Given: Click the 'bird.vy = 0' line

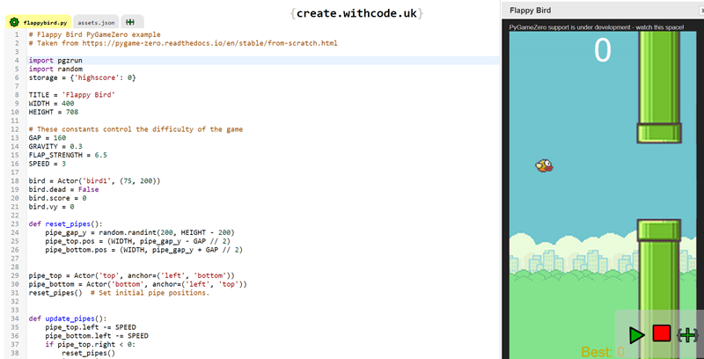Looking at the screenshot, I should click(51, 207).
